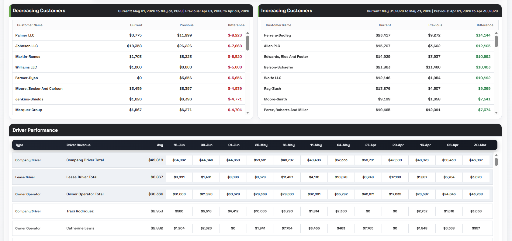Select the Moore-Smith customer row
Viewport: 512px width, 241px height.
[378, 99]
